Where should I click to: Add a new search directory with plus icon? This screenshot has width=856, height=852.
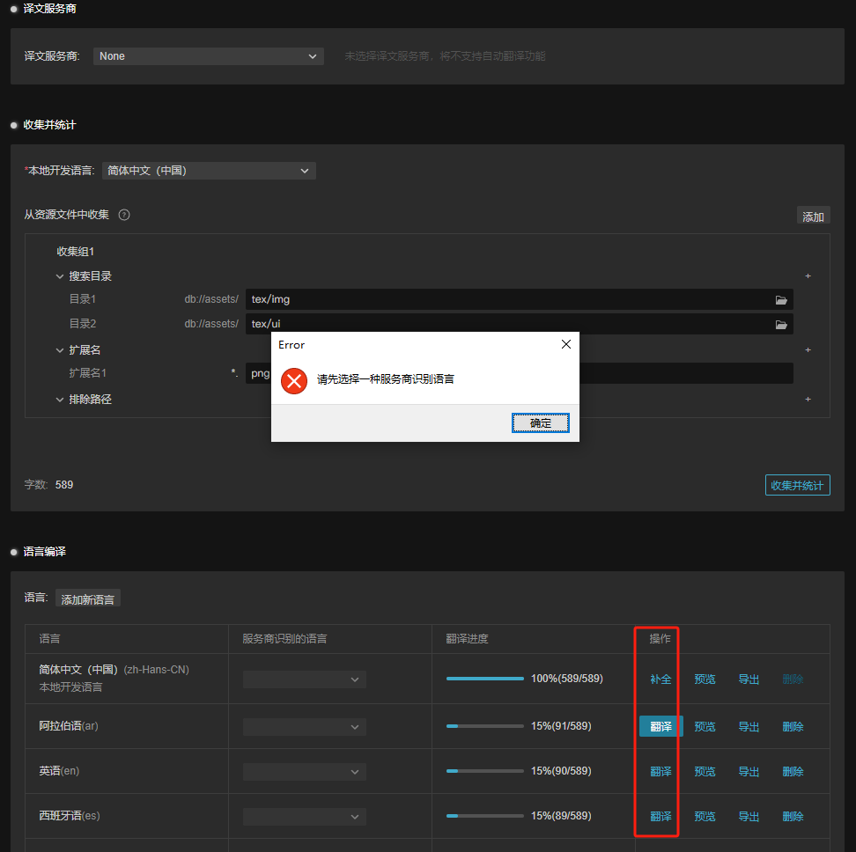[x=808, y=276]
